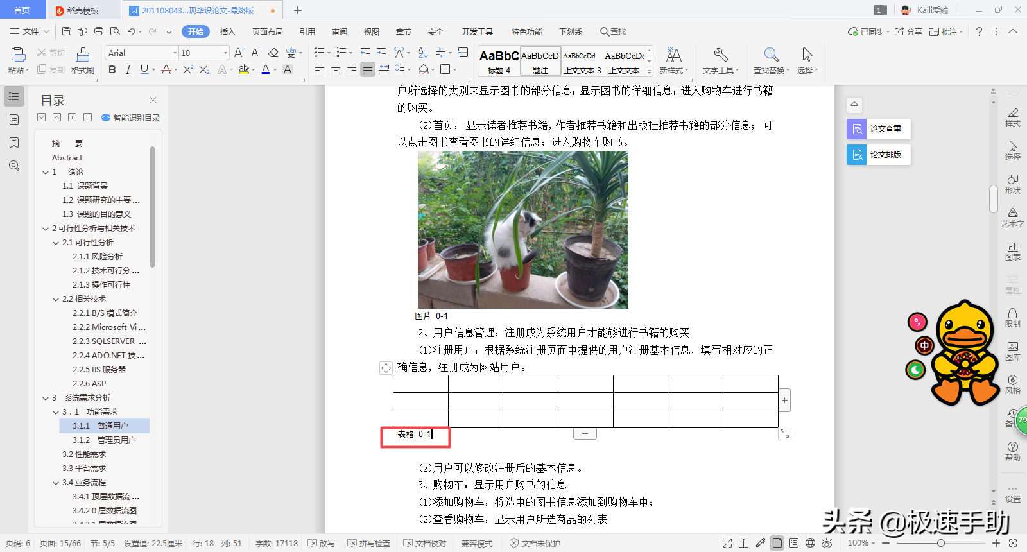
Task: Click the Italic formatting icon
Action: pyautogui.click(x=128, y=69)
